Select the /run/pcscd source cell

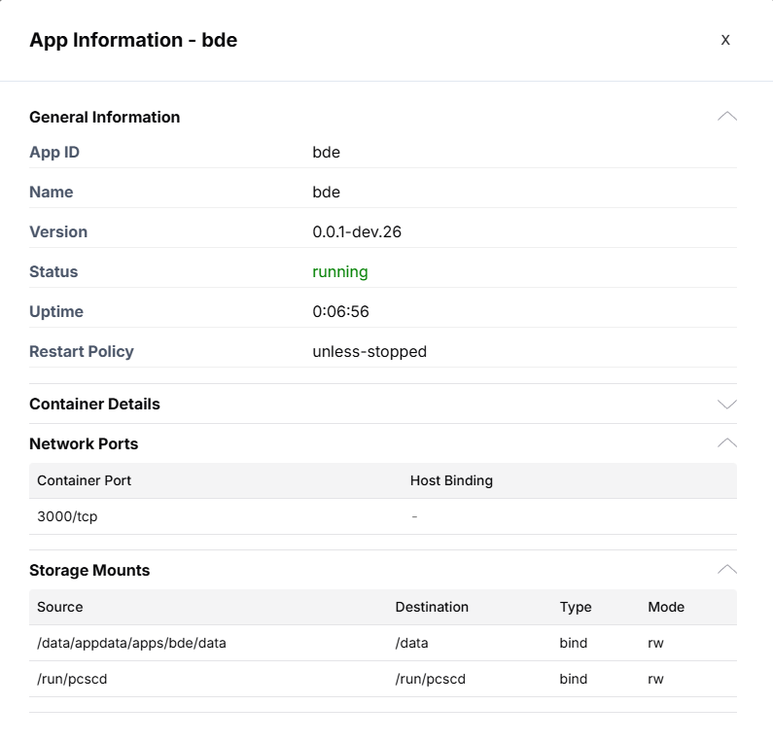72,680
